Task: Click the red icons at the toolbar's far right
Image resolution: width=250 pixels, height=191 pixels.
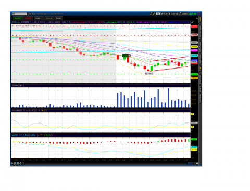Action: tap(199, 13)
